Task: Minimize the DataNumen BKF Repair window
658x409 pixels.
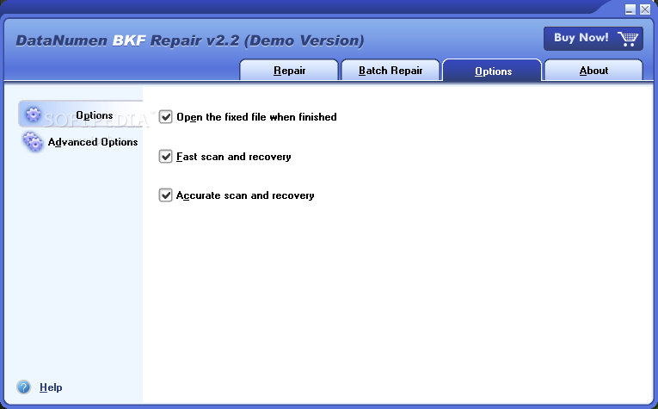Action: (x=630, y=9)
